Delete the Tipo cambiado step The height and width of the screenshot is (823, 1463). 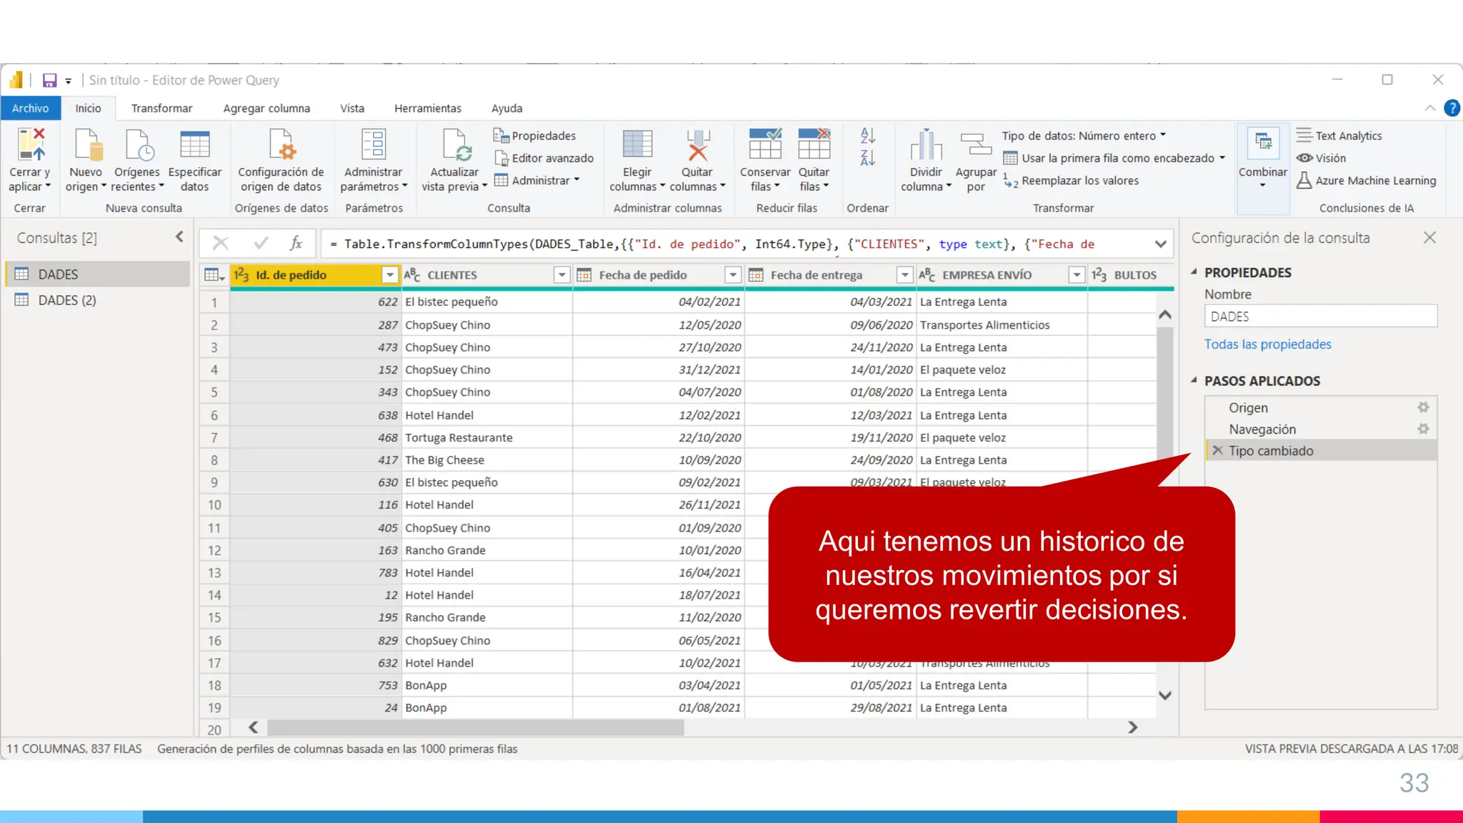1218,451
